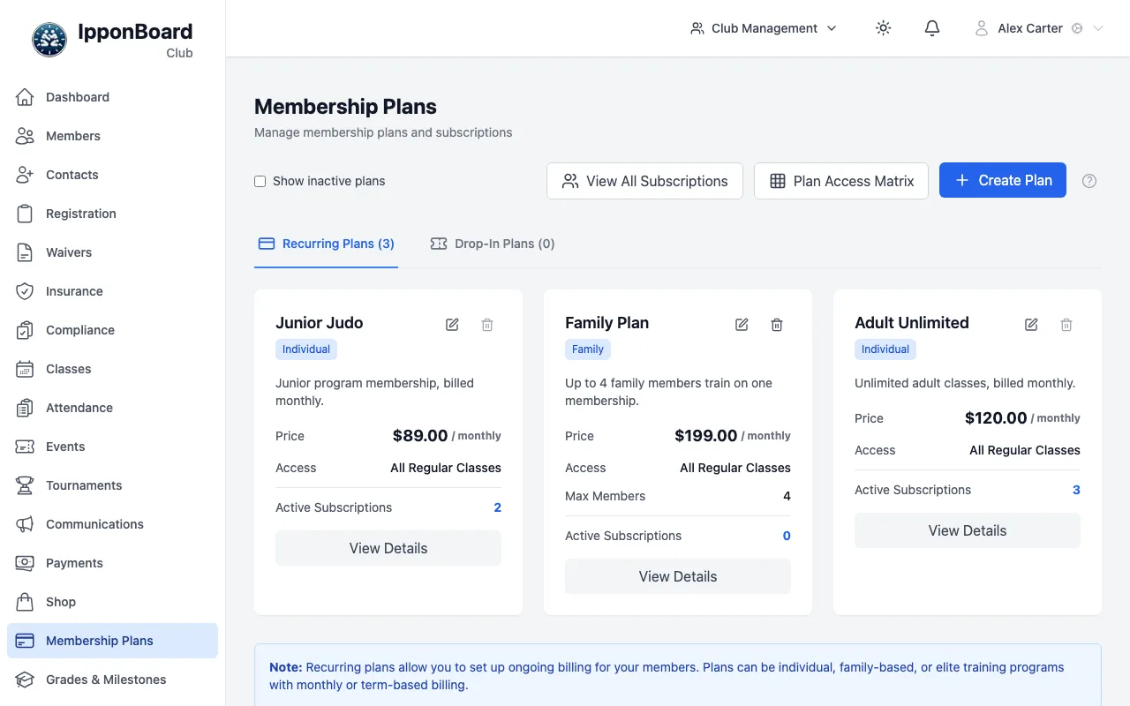Go to Grades & Milestones page
The height and width of the screenshot is (706, 1130).
pos(112,680)
